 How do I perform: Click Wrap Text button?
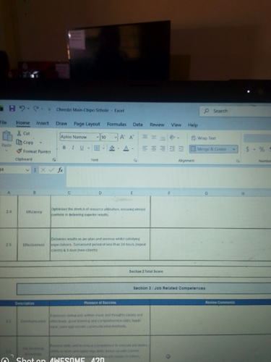click(204, 138)
